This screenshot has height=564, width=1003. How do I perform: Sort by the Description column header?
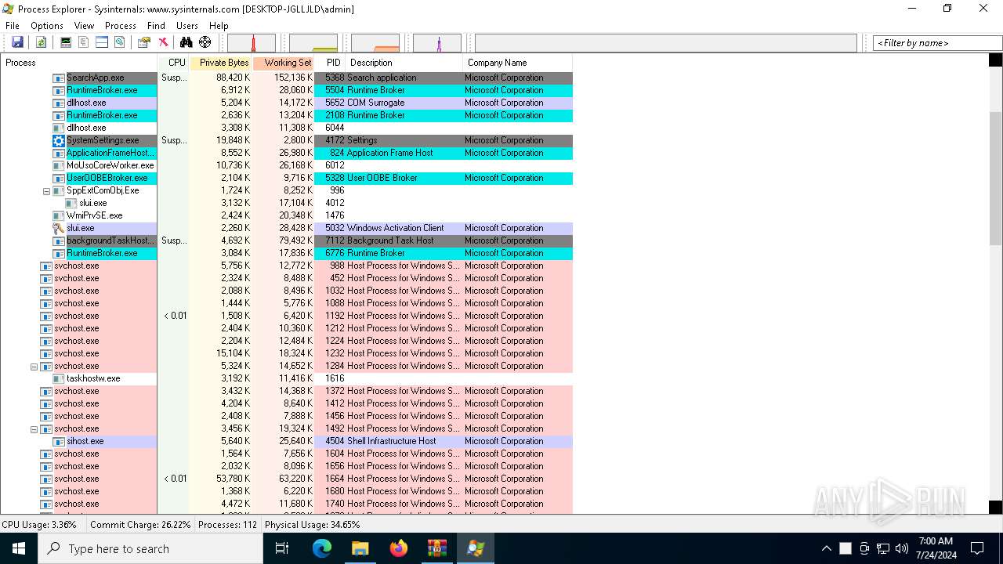pos(403,63)
